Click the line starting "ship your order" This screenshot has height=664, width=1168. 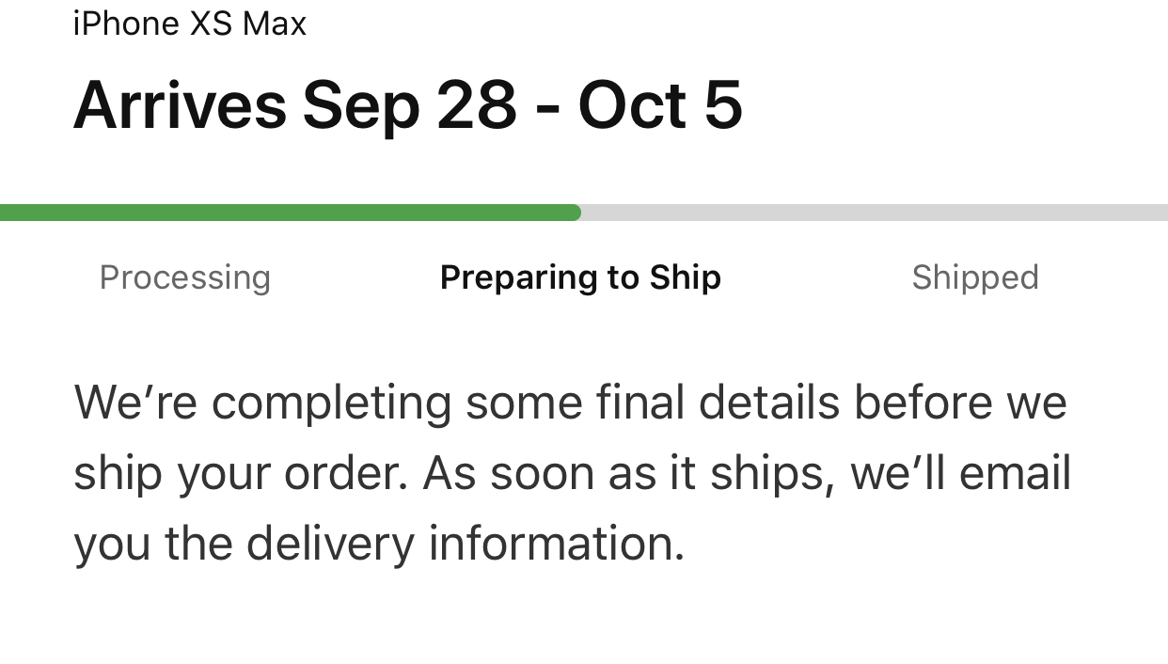tap(573, 473)
